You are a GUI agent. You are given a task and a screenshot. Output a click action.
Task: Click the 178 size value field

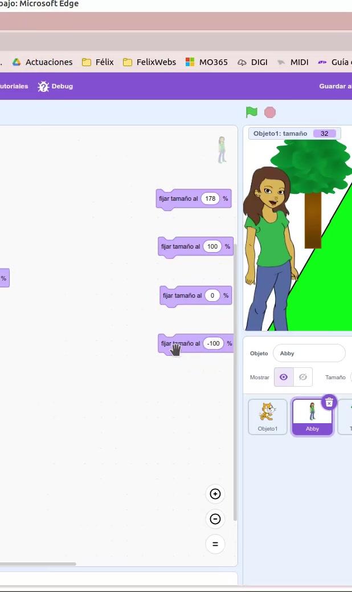point(210,198)
